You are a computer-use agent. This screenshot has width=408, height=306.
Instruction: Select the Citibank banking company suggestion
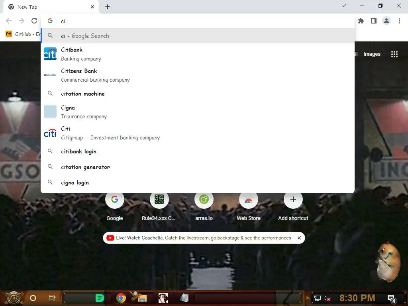[198, 54]
